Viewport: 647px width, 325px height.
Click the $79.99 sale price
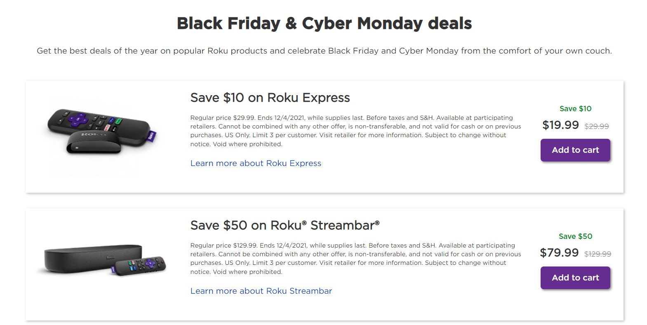pyautogui.click(x=559, y=253)
